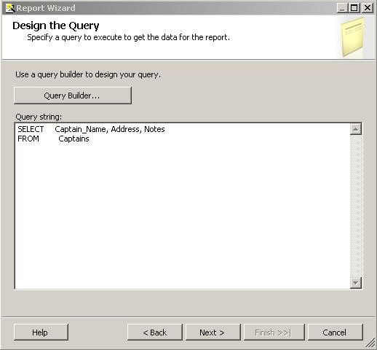Click the empty area of Query string box
Image resolution: width=377 pixels, height=350 pixels.
point(182,214)
